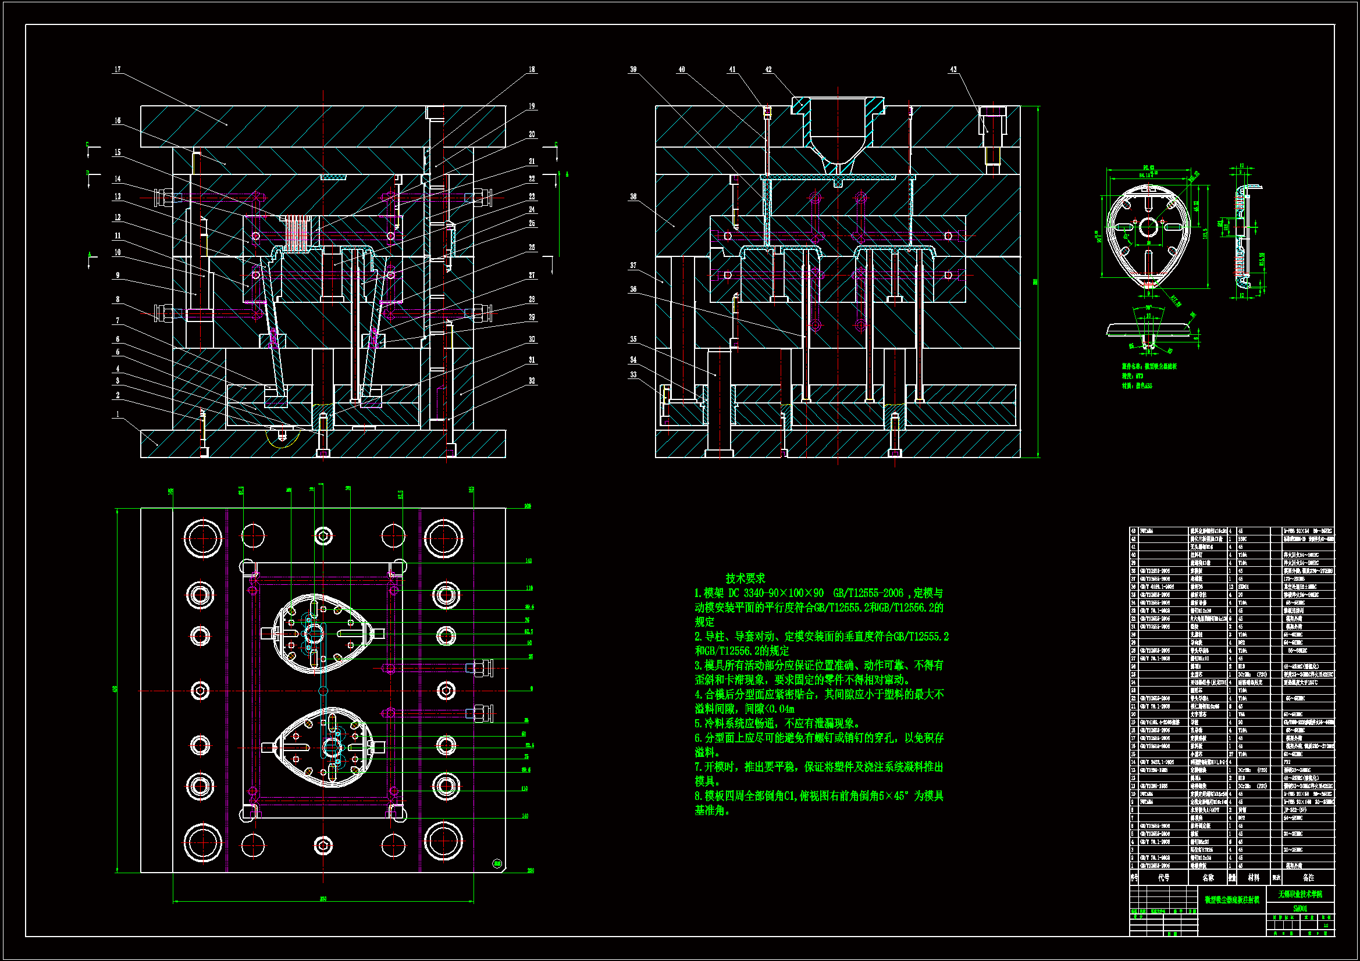Click the 材料 column header
1360x961 pixels.
[x=1254, y=877]
